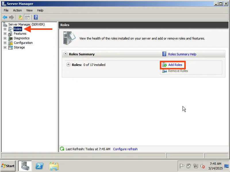Open Help via the question mark toolbar icon
Viewport: 230px width, 172px height.
(36, 17)
